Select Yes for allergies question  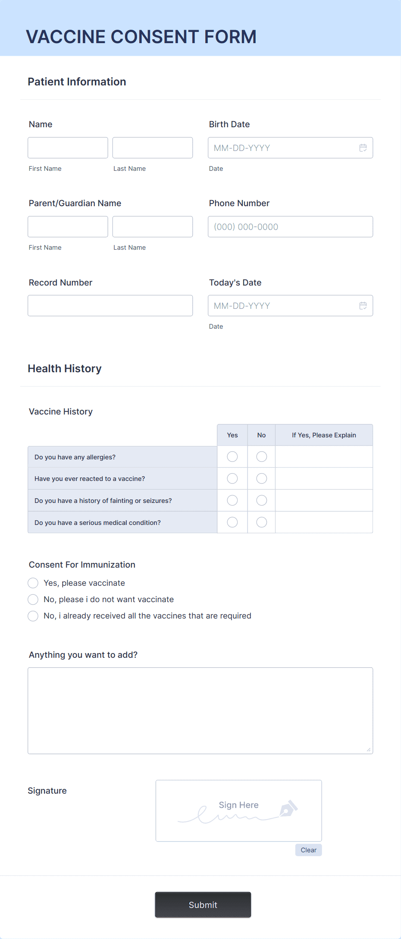pyautogui.click(x=232, y=457)
